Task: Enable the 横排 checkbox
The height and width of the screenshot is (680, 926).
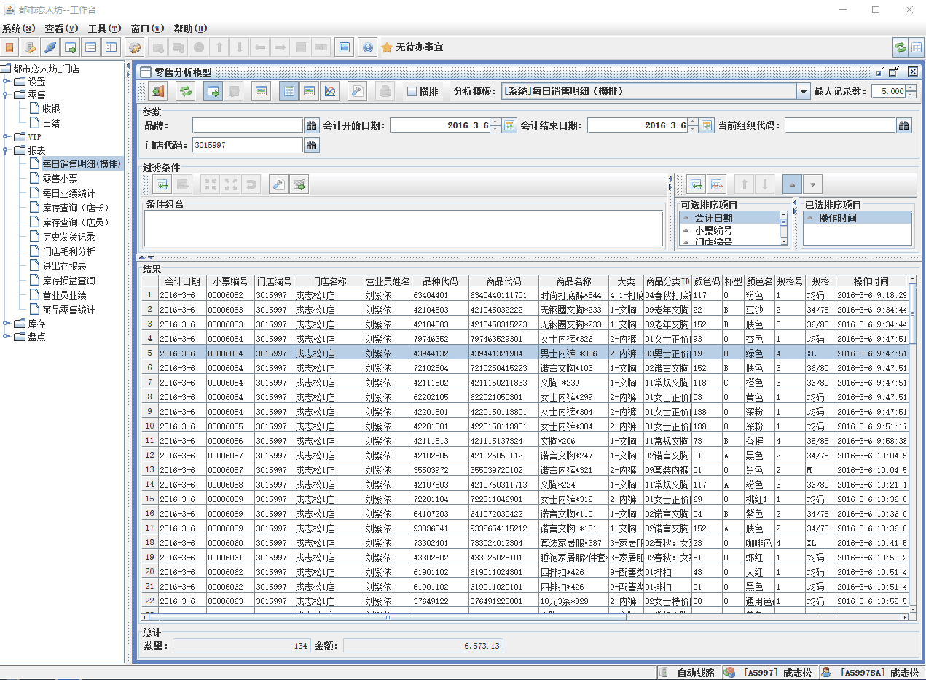Action: coord(412,92)
